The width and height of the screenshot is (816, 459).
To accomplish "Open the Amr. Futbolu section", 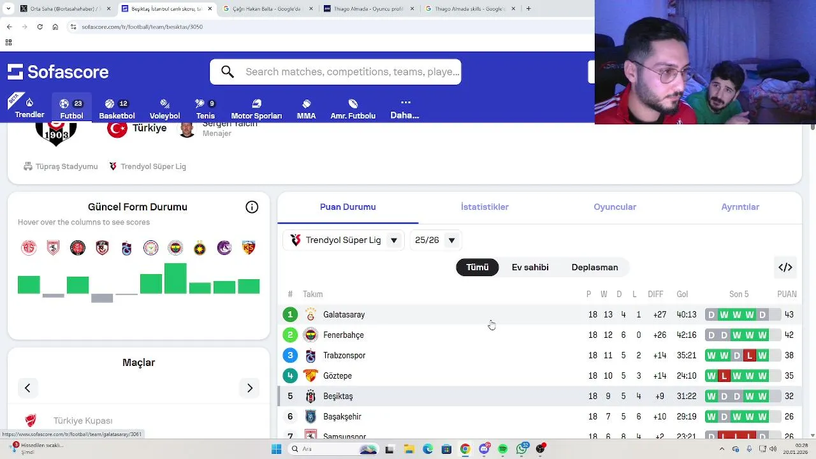I will pyautogui.click(x=353, y=108).
